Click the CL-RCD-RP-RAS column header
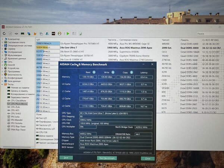The height and width of the screenshot is (168, 224). [x=210, y=40]
